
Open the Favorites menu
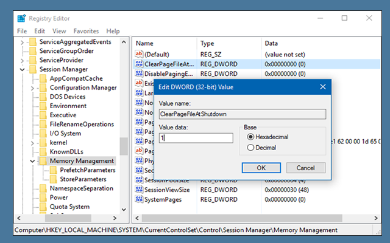point(86,30)
